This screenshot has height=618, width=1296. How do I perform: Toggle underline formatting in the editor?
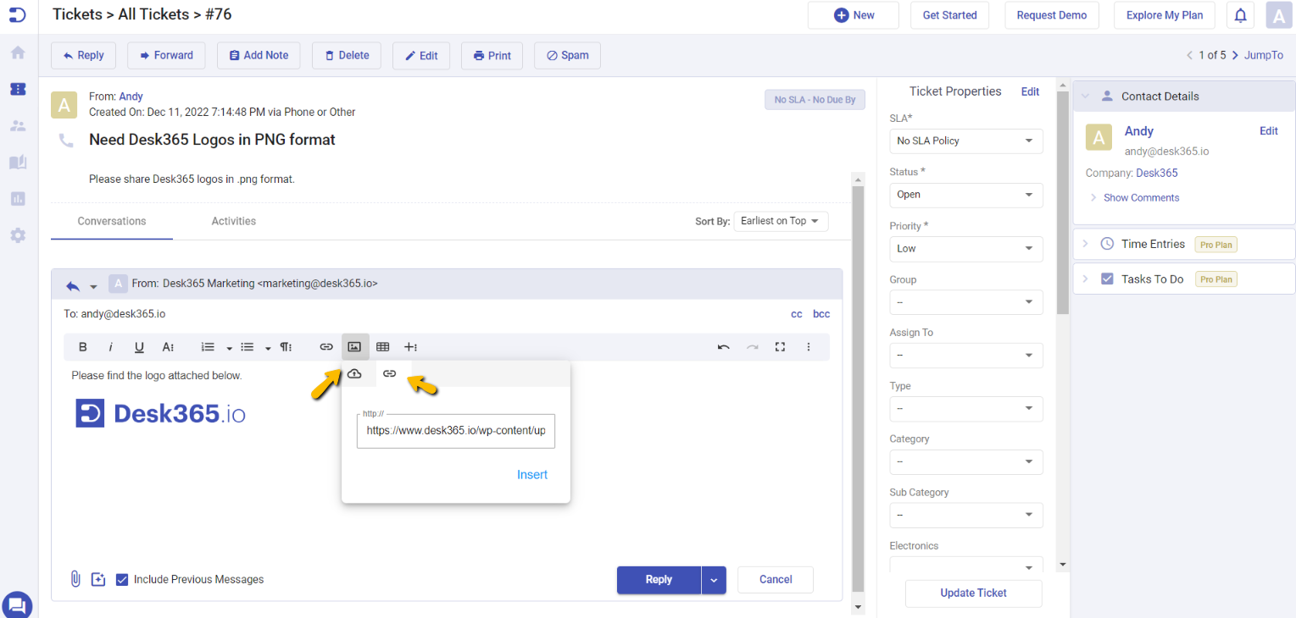(x=139, y=347)
